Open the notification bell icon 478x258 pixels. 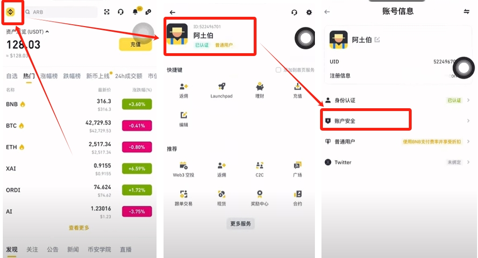click(135, 12)
